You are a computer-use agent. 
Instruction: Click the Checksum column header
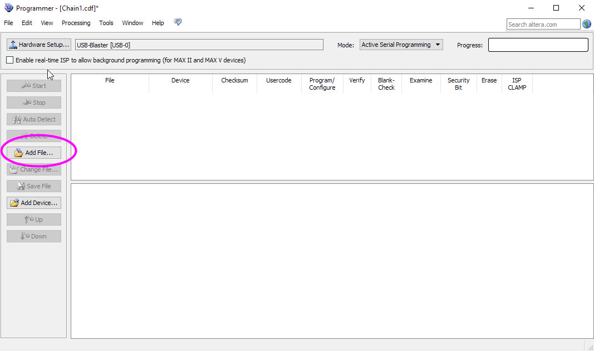click(234, 80)
